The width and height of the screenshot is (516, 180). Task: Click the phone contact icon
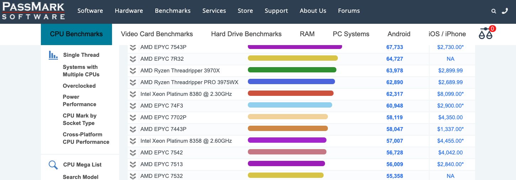(505, 11)
